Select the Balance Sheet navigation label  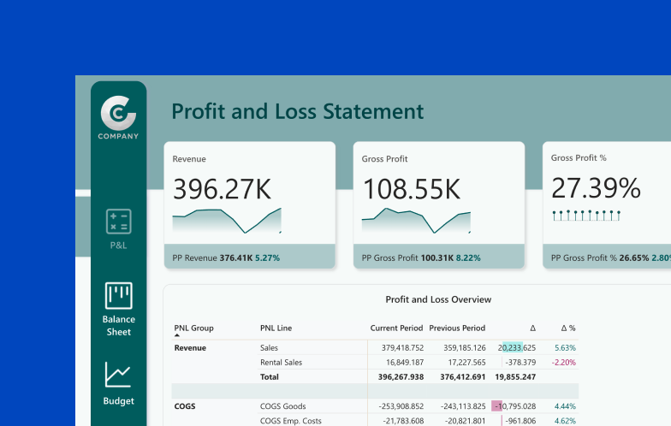(118, 326)
